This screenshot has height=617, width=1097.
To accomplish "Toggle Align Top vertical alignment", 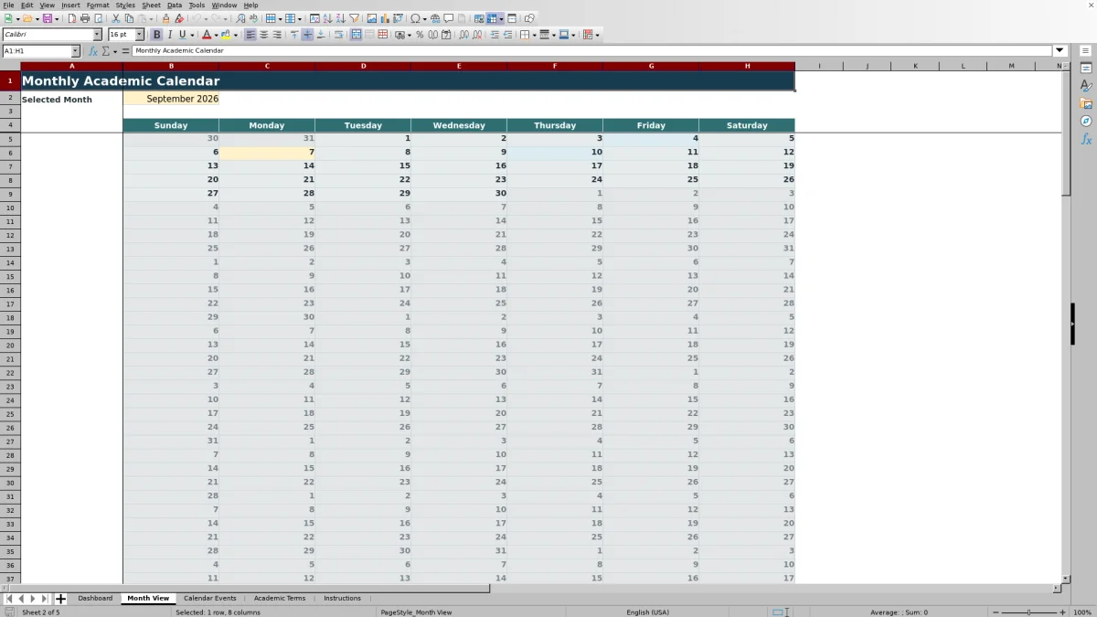I will [x=294, y=35].
